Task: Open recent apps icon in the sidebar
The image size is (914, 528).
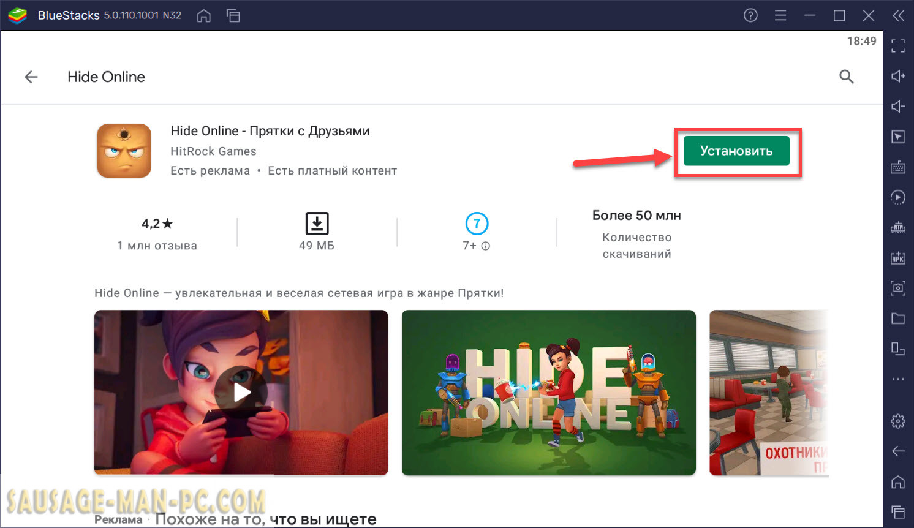Action: 898,512
